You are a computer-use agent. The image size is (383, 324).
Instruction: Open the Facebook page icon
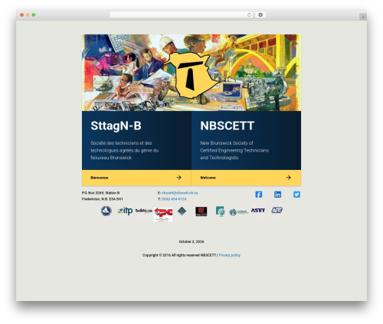258,195
